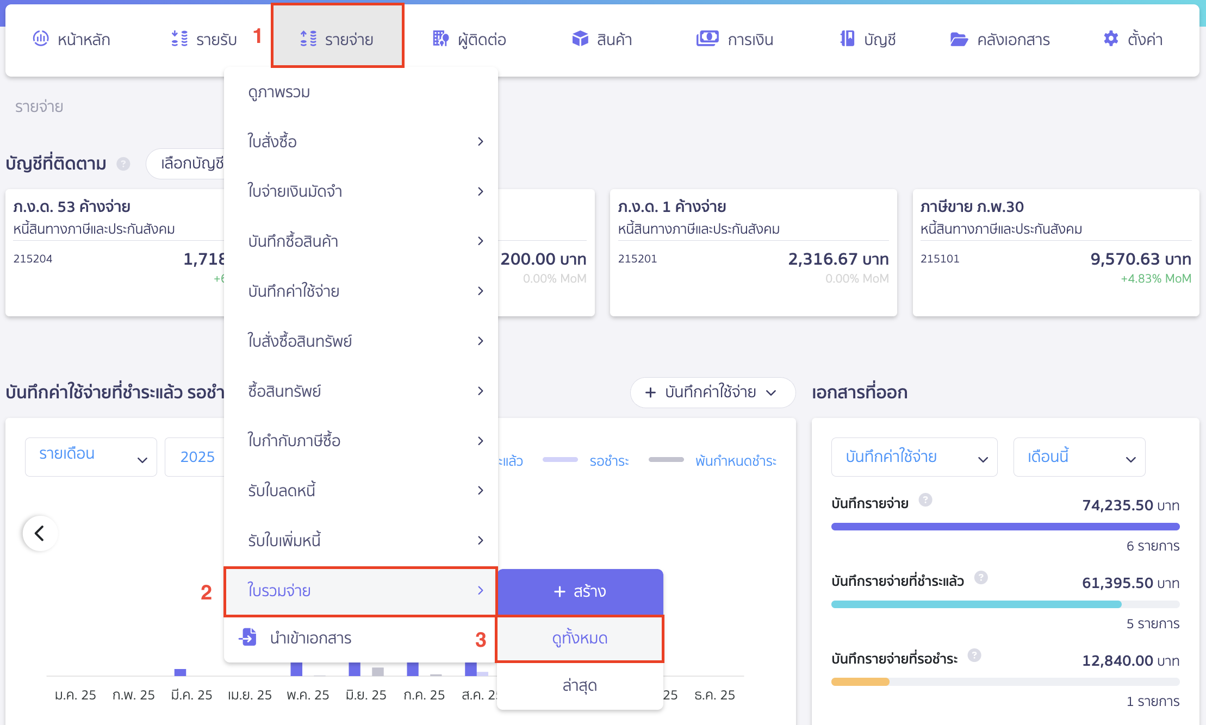Click the ดูทั้งหมด button

(580, 638)
